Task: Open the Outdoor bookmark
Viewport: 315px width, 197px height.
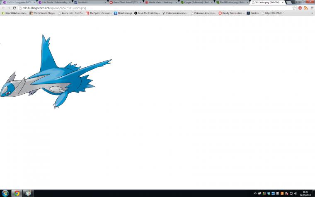Action: coord(253,13)
